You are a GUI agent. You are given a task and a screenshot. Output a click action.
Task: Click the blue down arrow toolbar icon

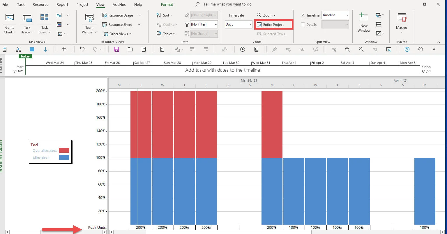[x=45, y=49]
